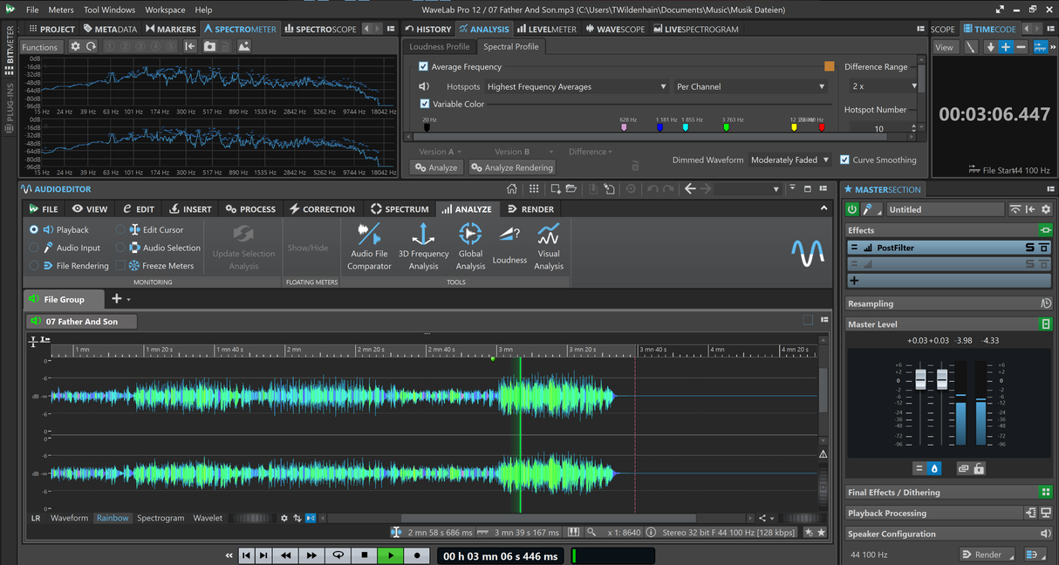Click the Analyze Rendering button
Screen dimensions: 1059x565
click(x=511, y=167)
